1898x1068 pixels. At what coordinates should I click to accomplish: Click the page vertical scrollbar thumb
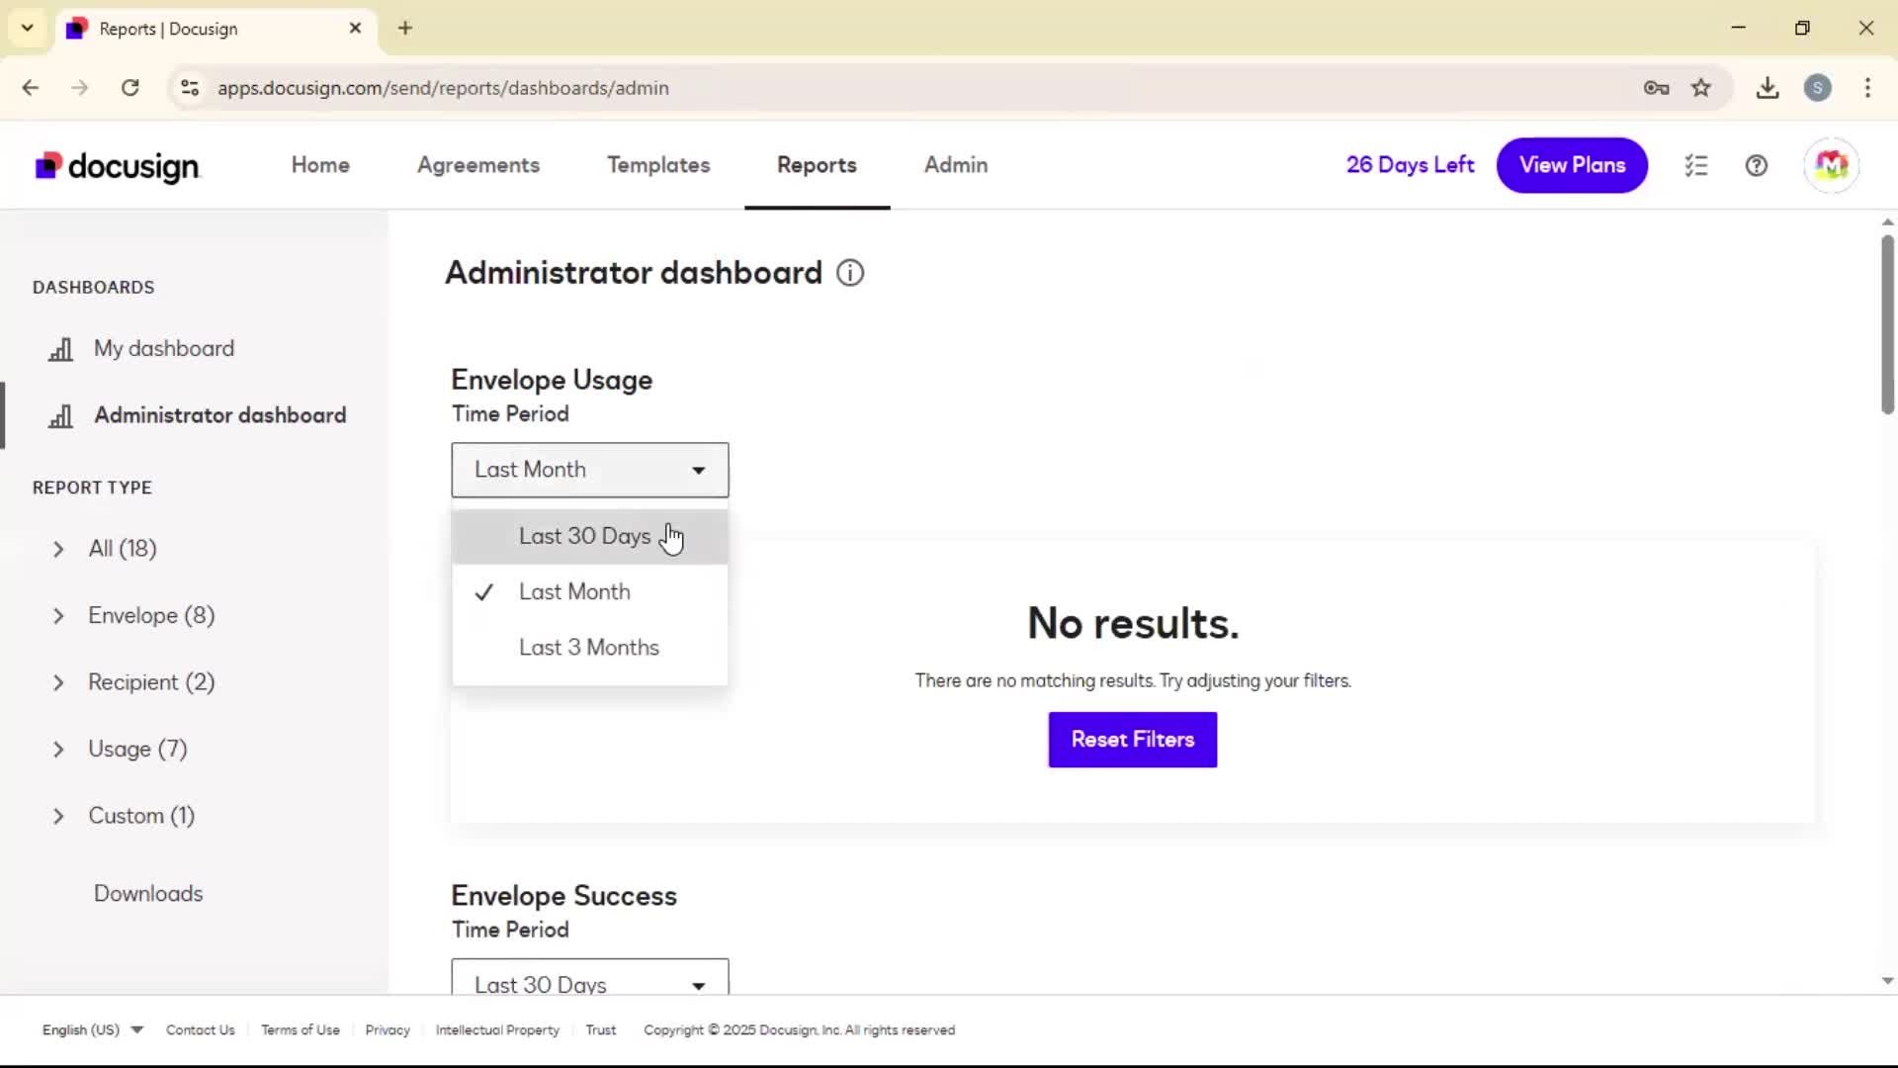pyautogui.click(x=1887, y=324)
